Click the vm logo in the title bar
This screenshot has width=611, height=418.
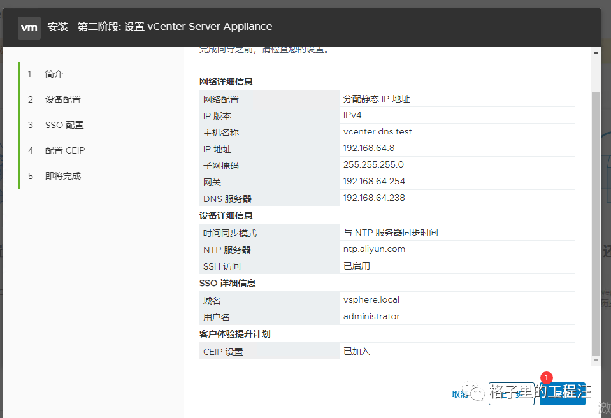tap(29, 27)
